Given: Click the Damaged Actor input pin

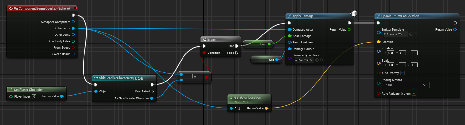Looking at the screenshot, I should click(x=289, y=30).
